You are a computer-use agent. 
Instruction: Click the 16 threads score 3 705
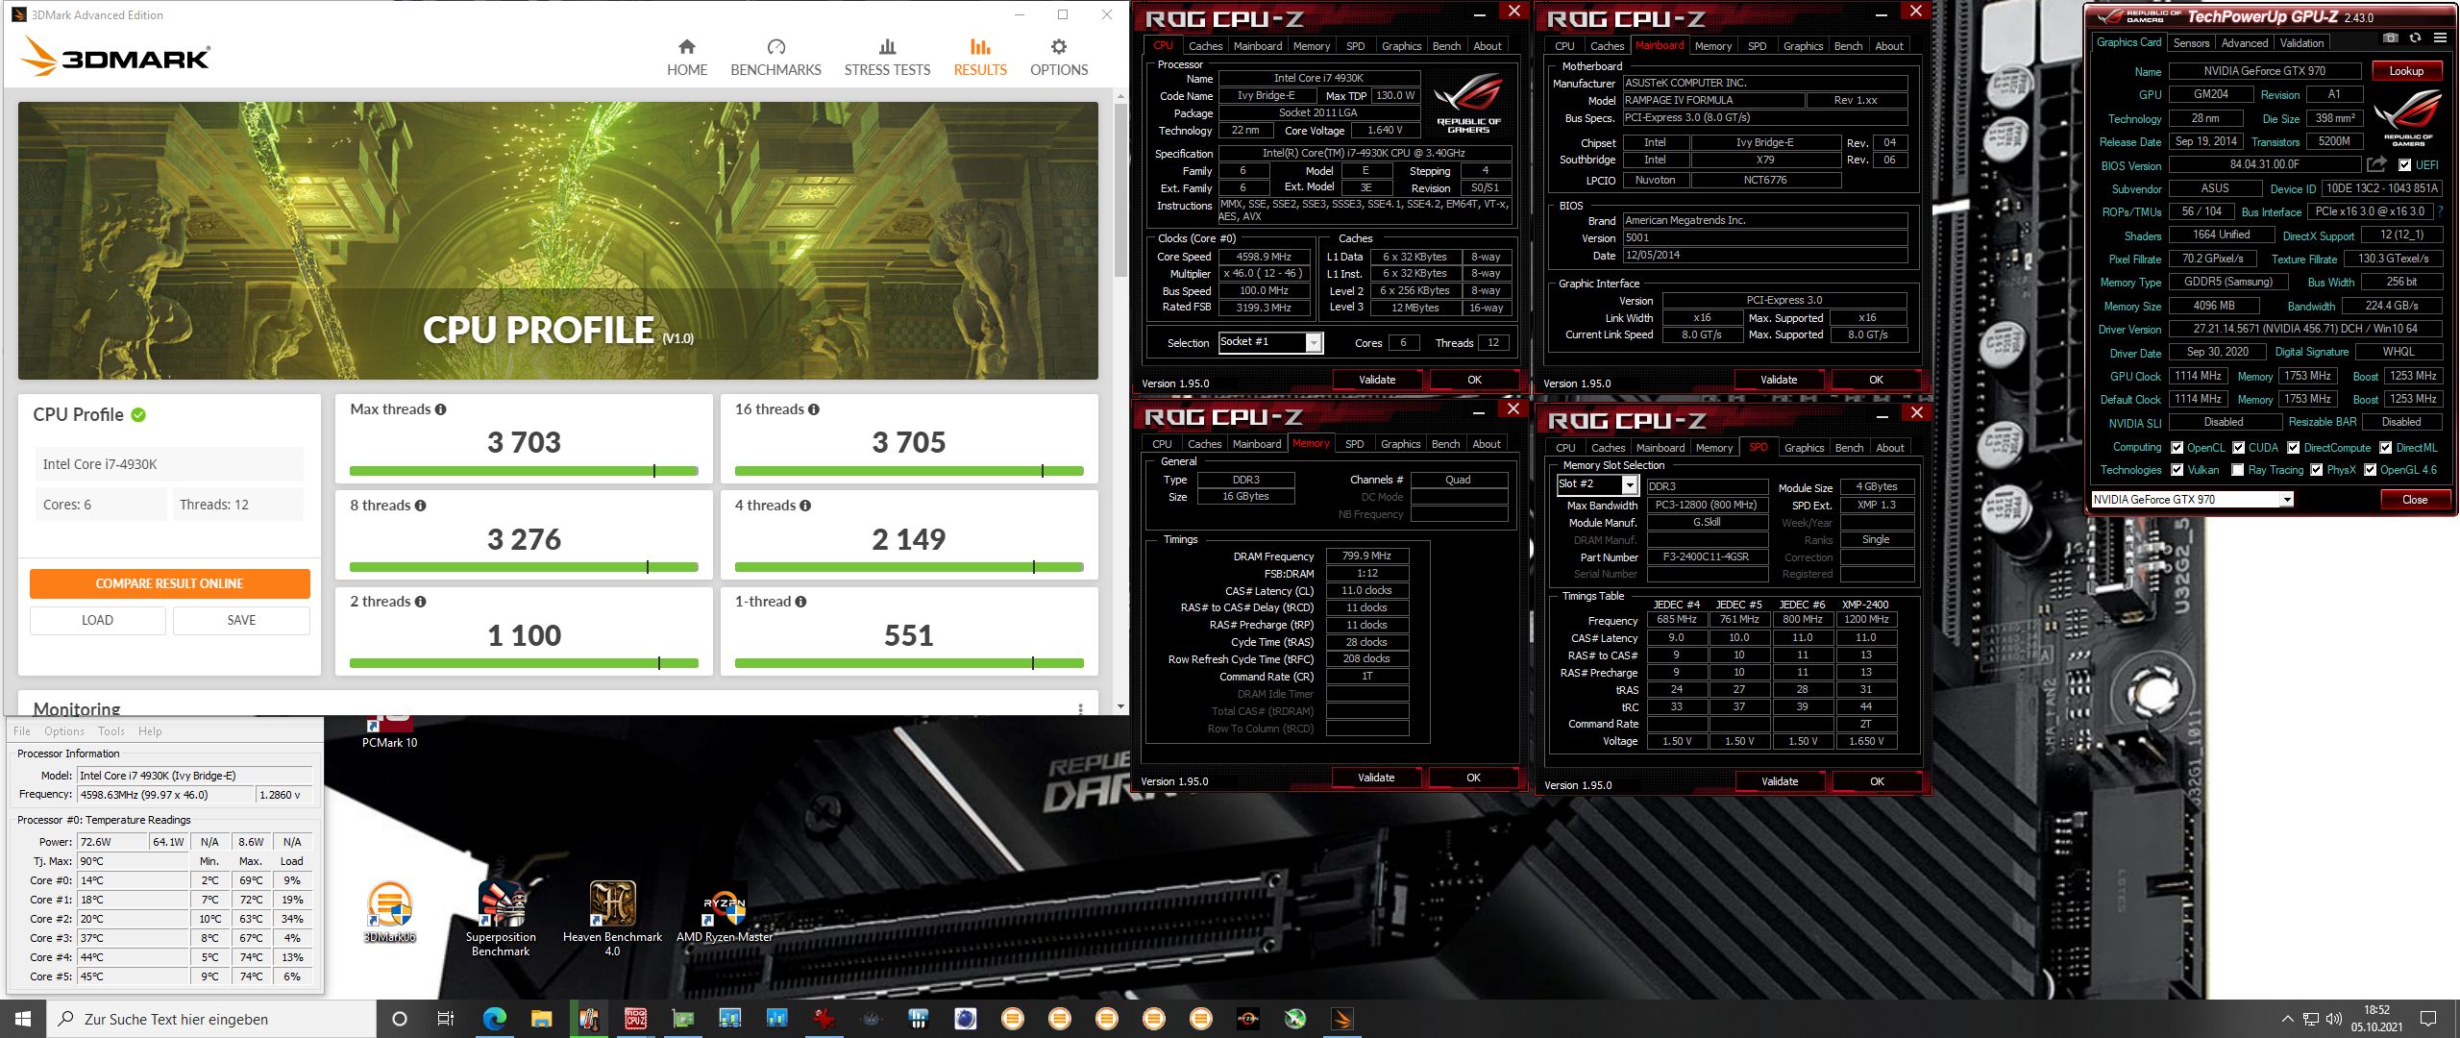coord(909,442)
